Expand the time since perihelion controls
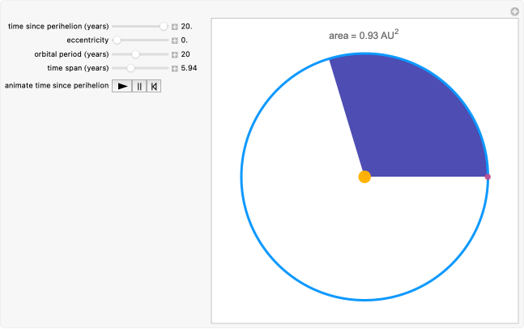This screenshot has height=329, width=524. tap(175, 27)
